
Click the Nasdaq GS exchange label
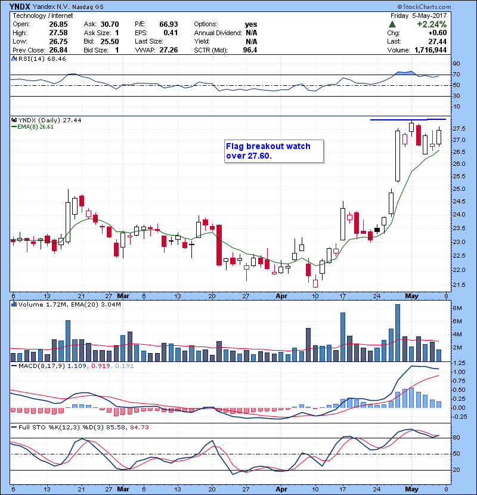[x=88, y=7]
